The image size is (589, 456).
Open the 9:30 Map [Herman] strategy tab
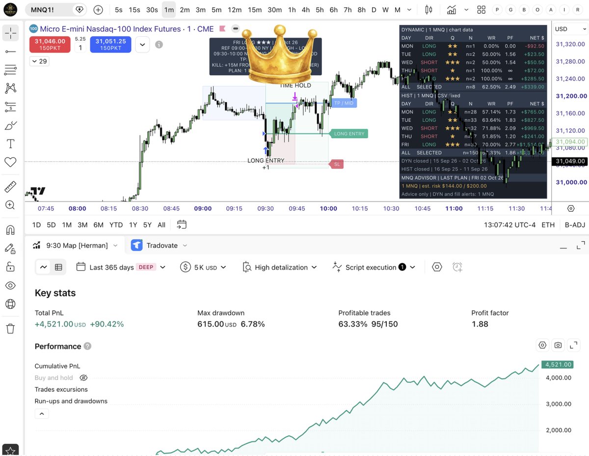point(76,245)
